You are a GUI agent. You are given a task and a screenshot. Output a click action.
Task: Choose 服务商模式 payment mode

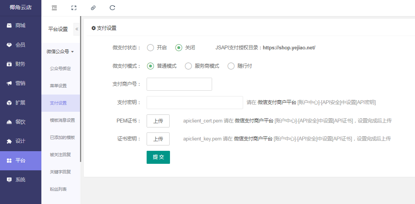coord(188,66)
